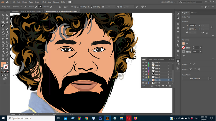Open the File menu
Viewport: 216px width, 121px height.
(x=14, y=2)
